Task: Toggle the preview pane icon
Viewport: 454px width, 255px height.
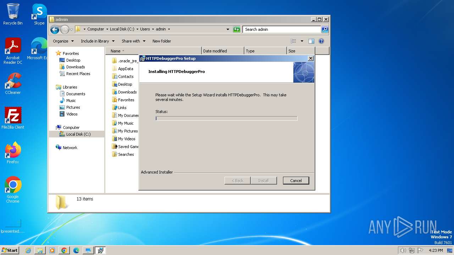Action: pyautogui.click(x=311, y=41)
